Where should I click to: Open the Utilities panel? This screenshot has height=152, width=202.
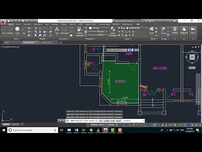pyautogui.click(x=175, y=30)
